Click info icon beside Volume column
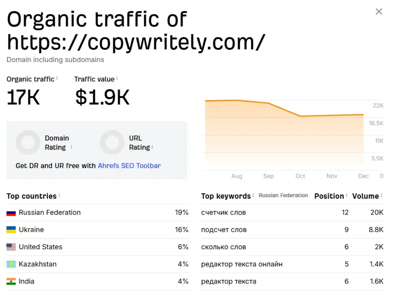 coord(381,195)
